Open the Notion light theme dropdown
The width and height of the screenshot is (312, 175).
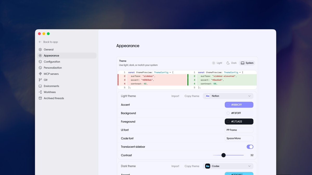pyautogui.click(x=228, y=96)
